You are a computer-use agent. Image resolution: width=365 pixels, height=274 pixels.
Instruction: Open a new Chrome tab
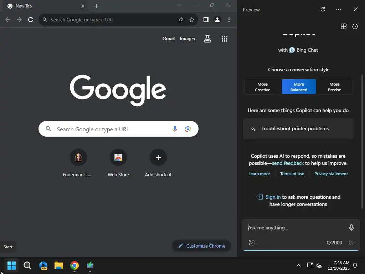96,6
